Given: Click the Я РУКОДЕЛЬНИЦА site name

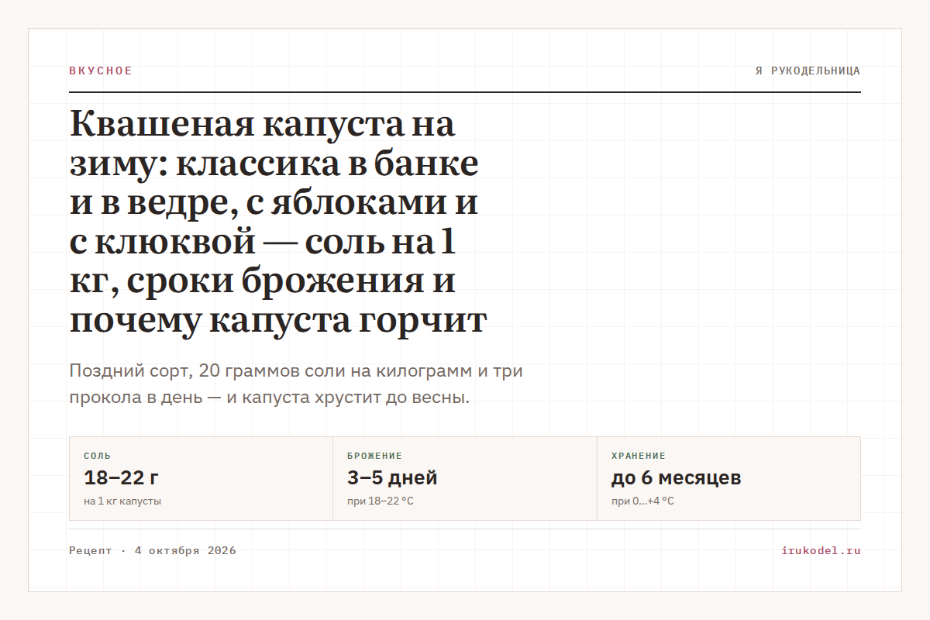Looking at the screenshot, I should pyautogui.click(x=808, y=71).
